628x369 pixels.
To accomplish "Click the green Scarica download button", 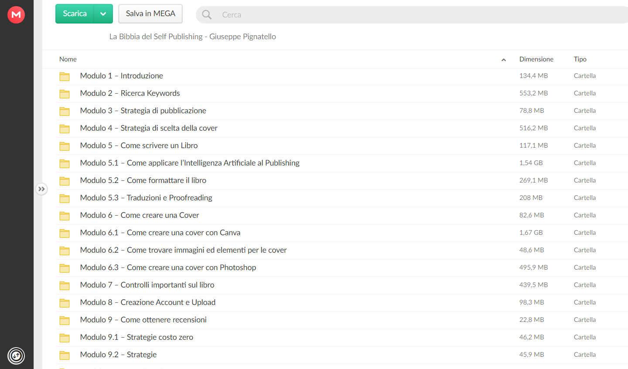I will (75, 14).
